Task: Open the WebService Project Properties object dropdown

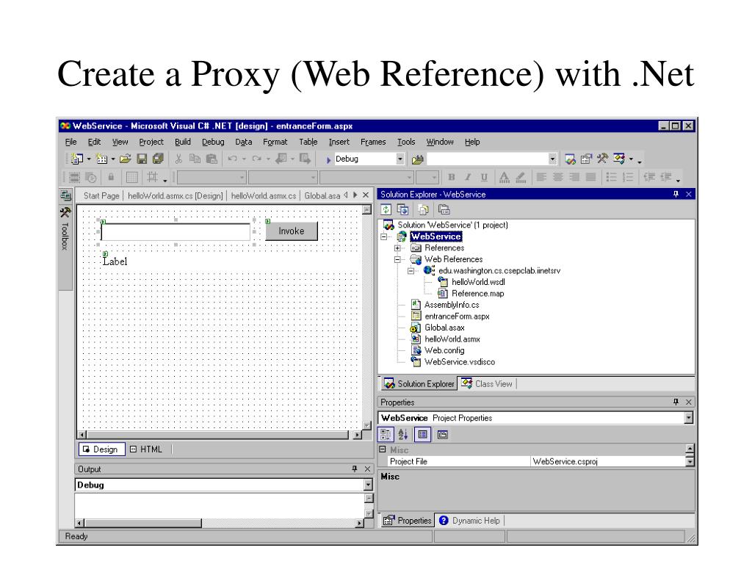Action: point(689,418)
